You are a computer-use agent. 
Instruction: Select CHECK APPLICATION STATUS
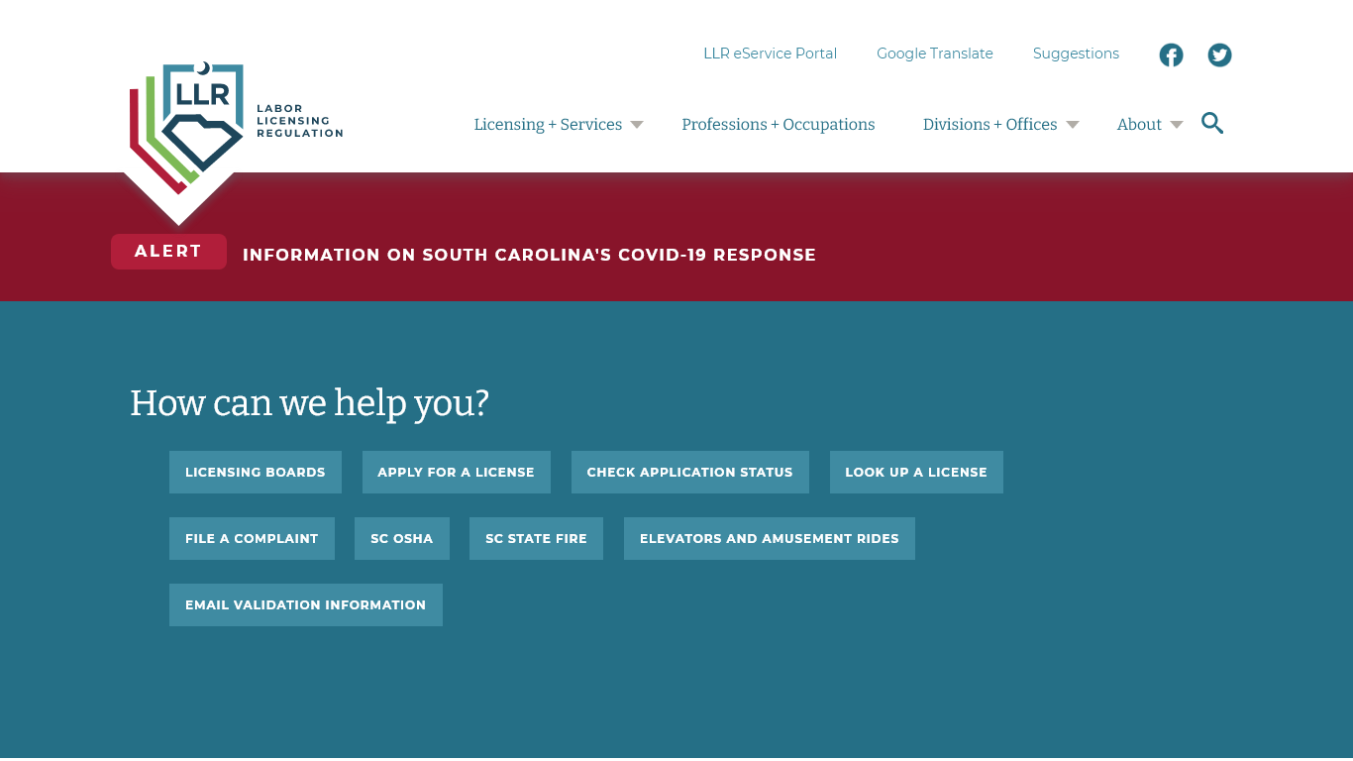tap(689, 472)
